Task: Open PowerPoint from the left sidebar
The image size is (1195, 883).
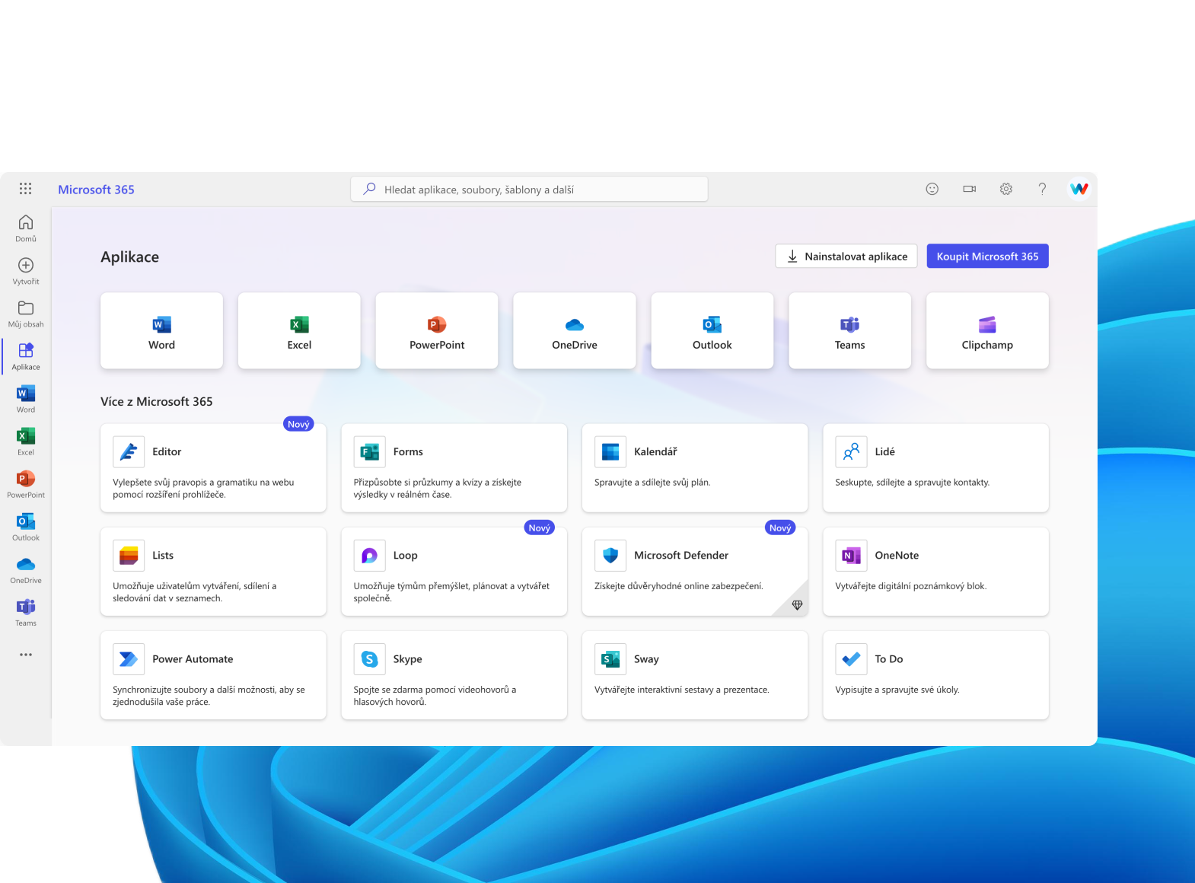Action: (26, 484)
